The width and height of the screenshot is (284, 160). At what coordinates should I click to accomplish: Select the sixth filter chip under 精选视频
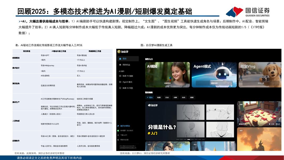(x=192, y=97)
